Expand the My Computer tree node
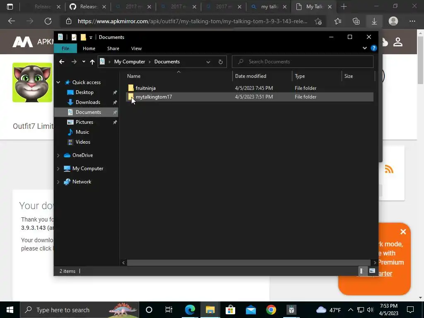 point(58,169)
